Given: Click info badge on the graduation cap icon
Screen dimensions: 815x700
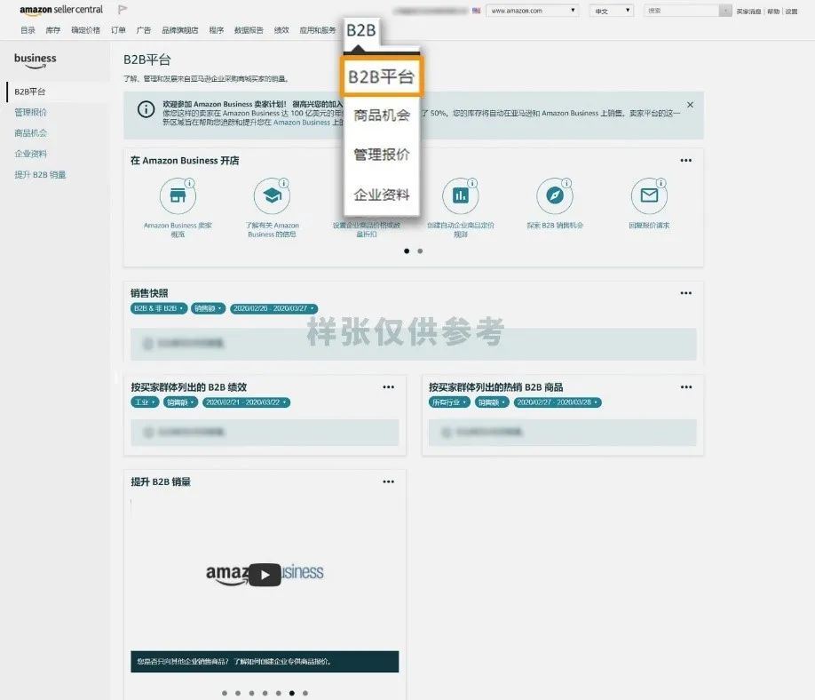Looking at the screenshot, I should [x=284, y=183].
